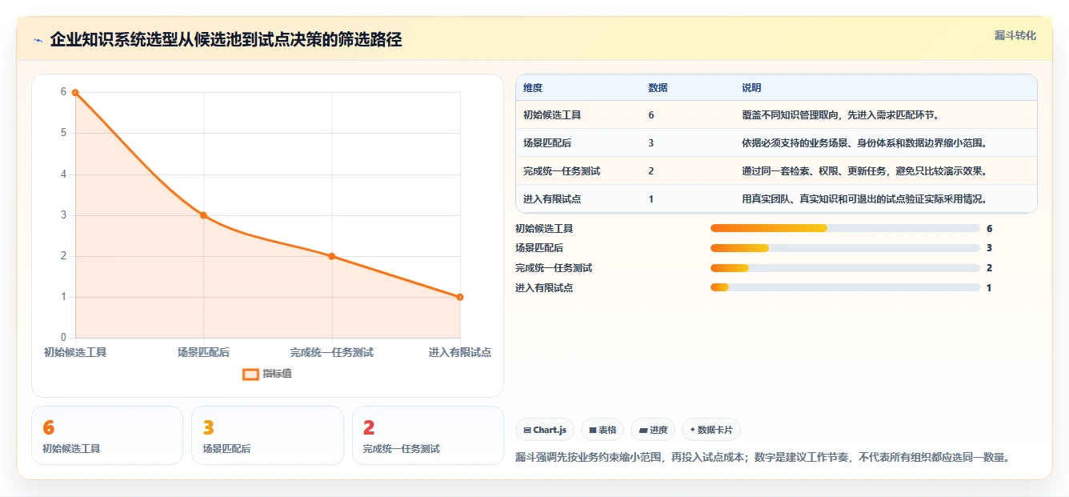
Task: Click the icon in the Chart.js tag
Action: click(x=526, y=431)
